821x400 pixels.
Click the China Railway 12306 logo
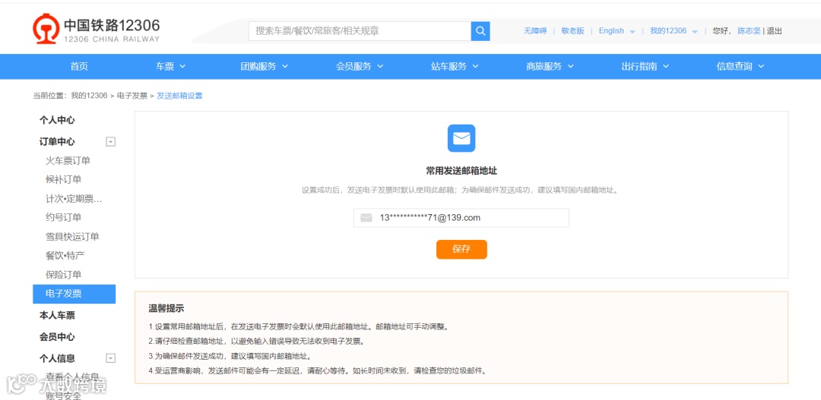tap(97, 30)
